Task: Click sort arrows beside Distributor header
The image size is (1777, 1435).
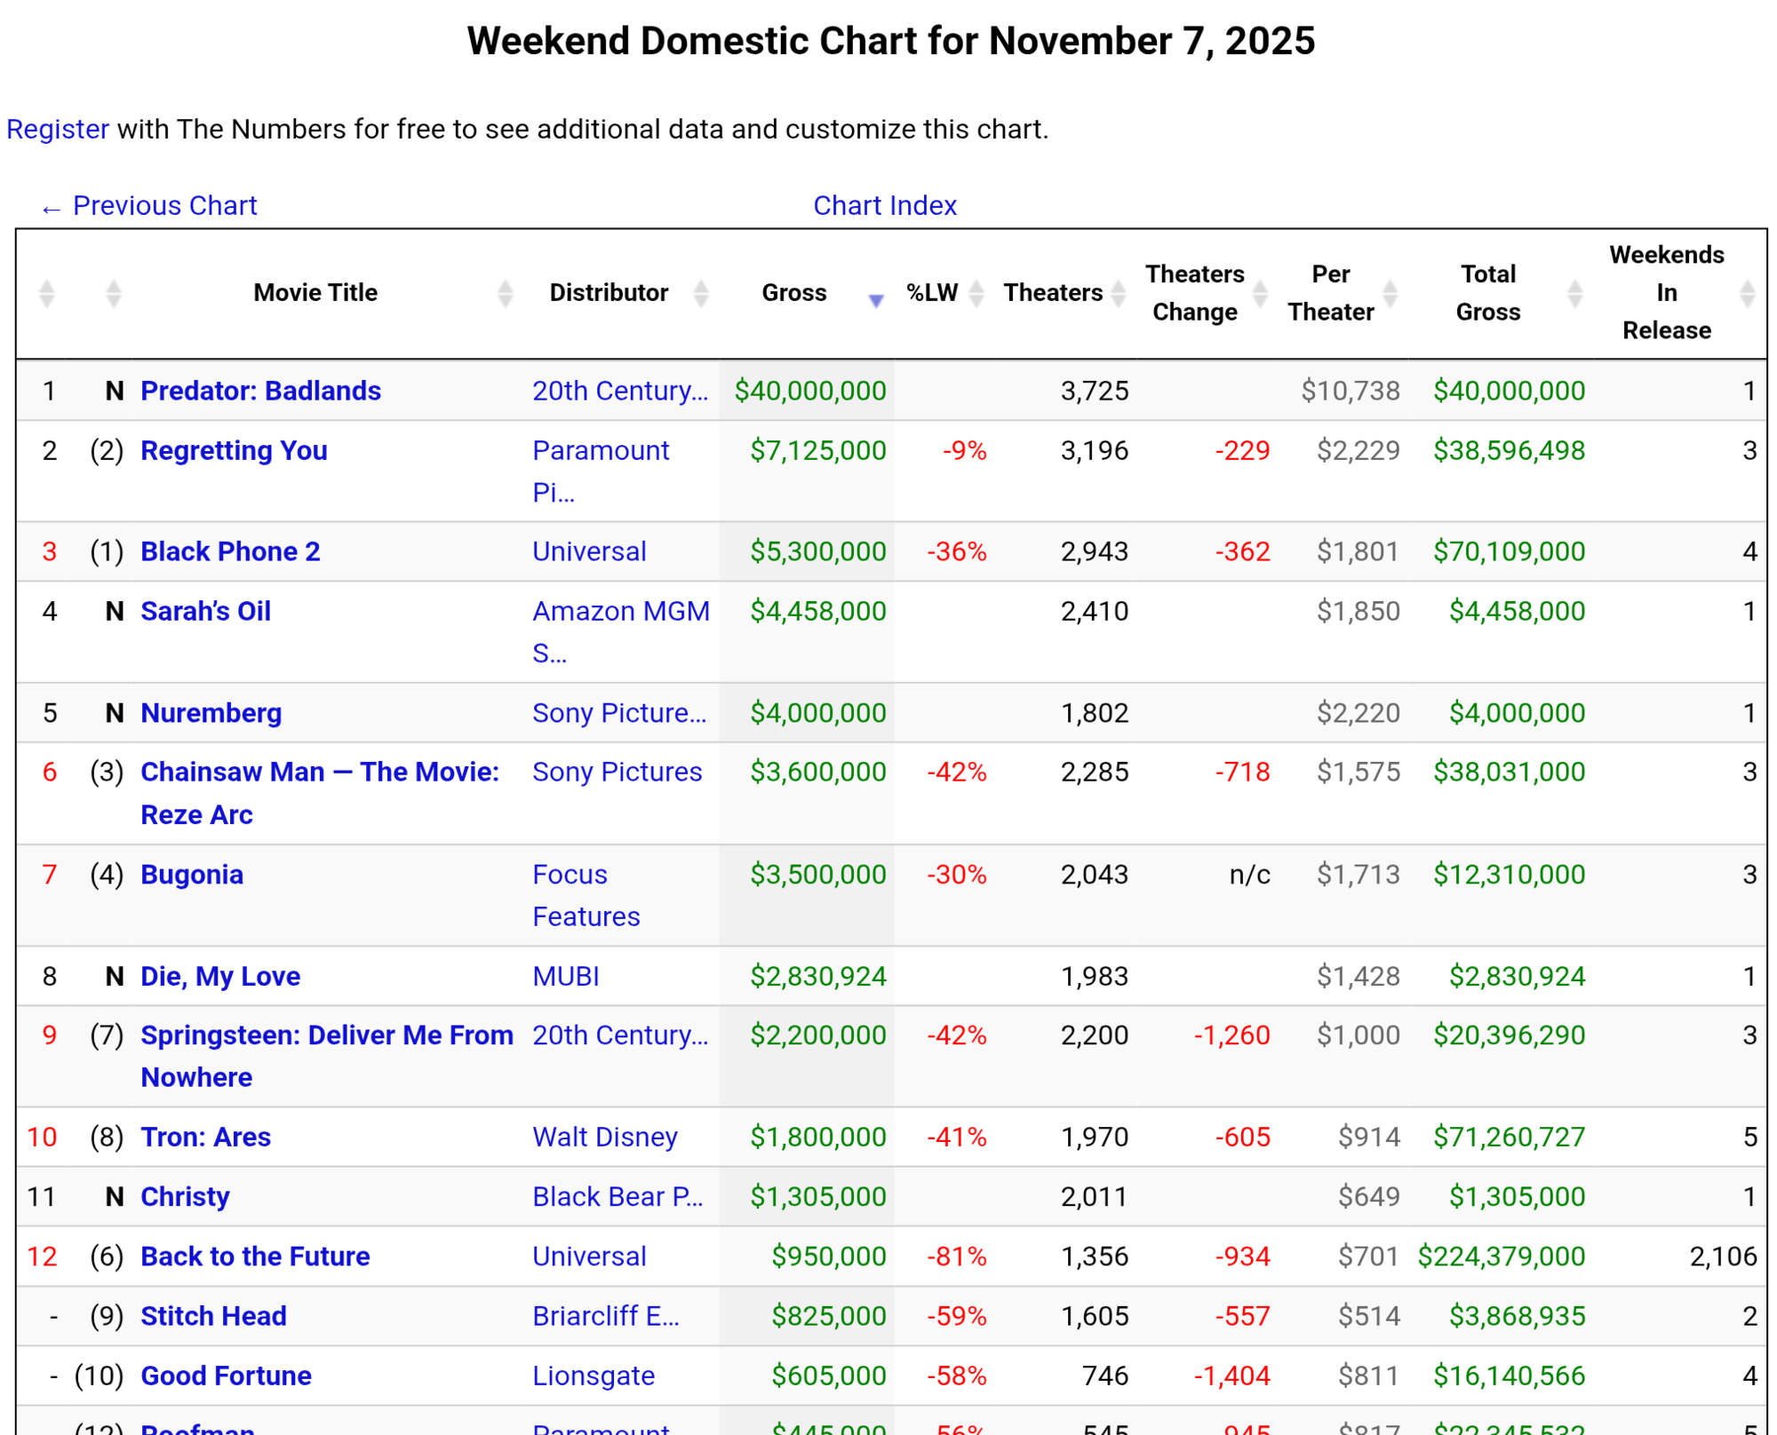Action: pyautogui.click(x=701, y=293)
